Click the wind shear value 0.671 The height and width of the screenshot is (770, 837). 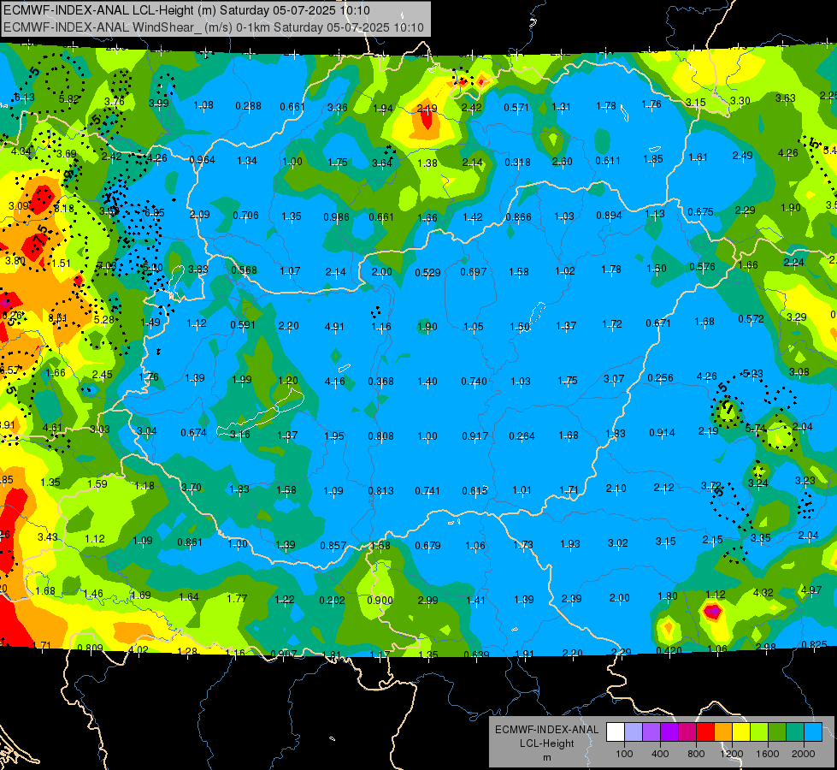658,323
